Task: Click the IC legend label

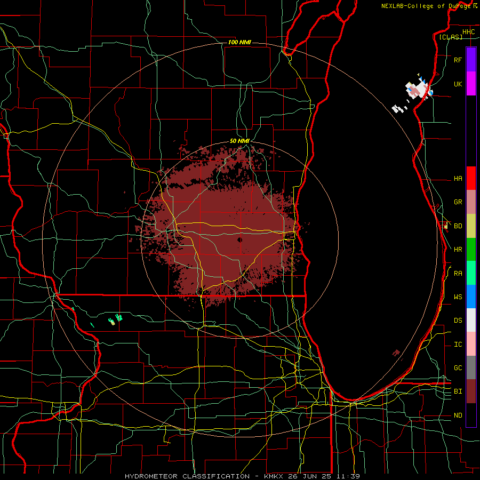Action: pos(458,344)
